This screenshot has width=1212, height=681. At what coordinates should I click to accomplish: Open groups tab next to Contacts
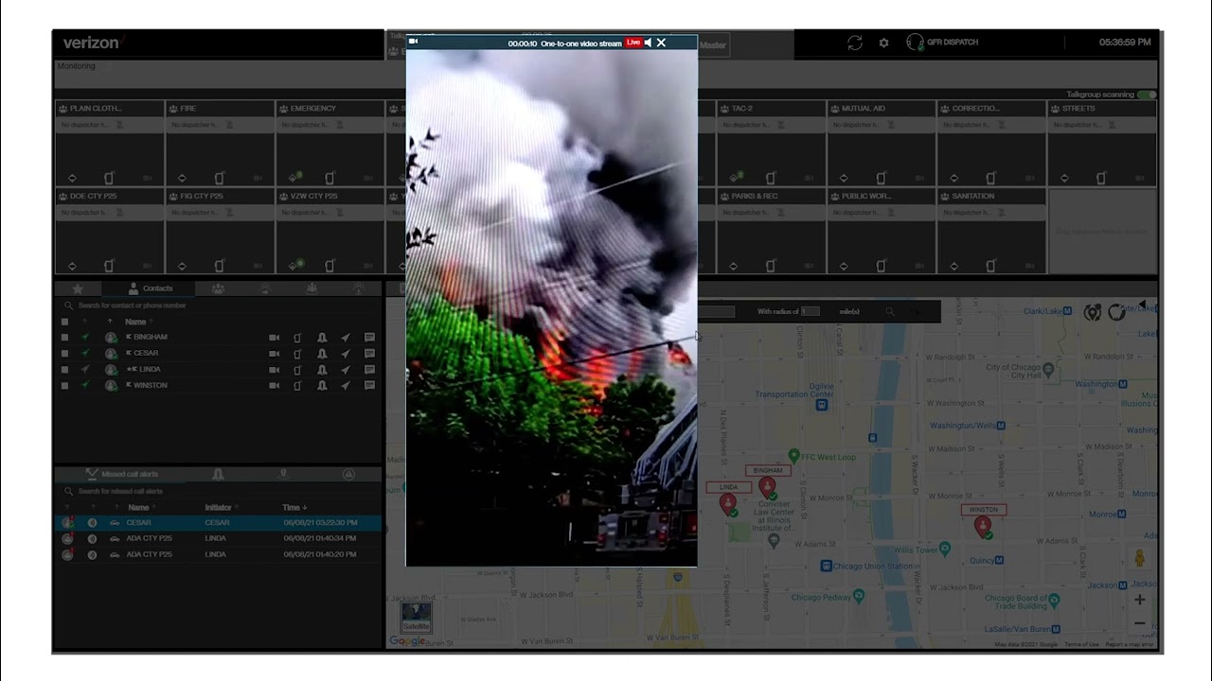(219, 288)
